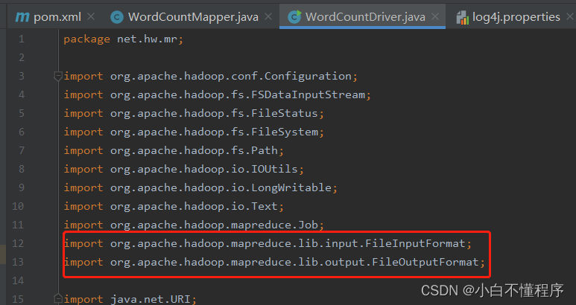Switch to the WordCountMapper.java tab
Screen dimensions: 576x305
click(193, 17)
